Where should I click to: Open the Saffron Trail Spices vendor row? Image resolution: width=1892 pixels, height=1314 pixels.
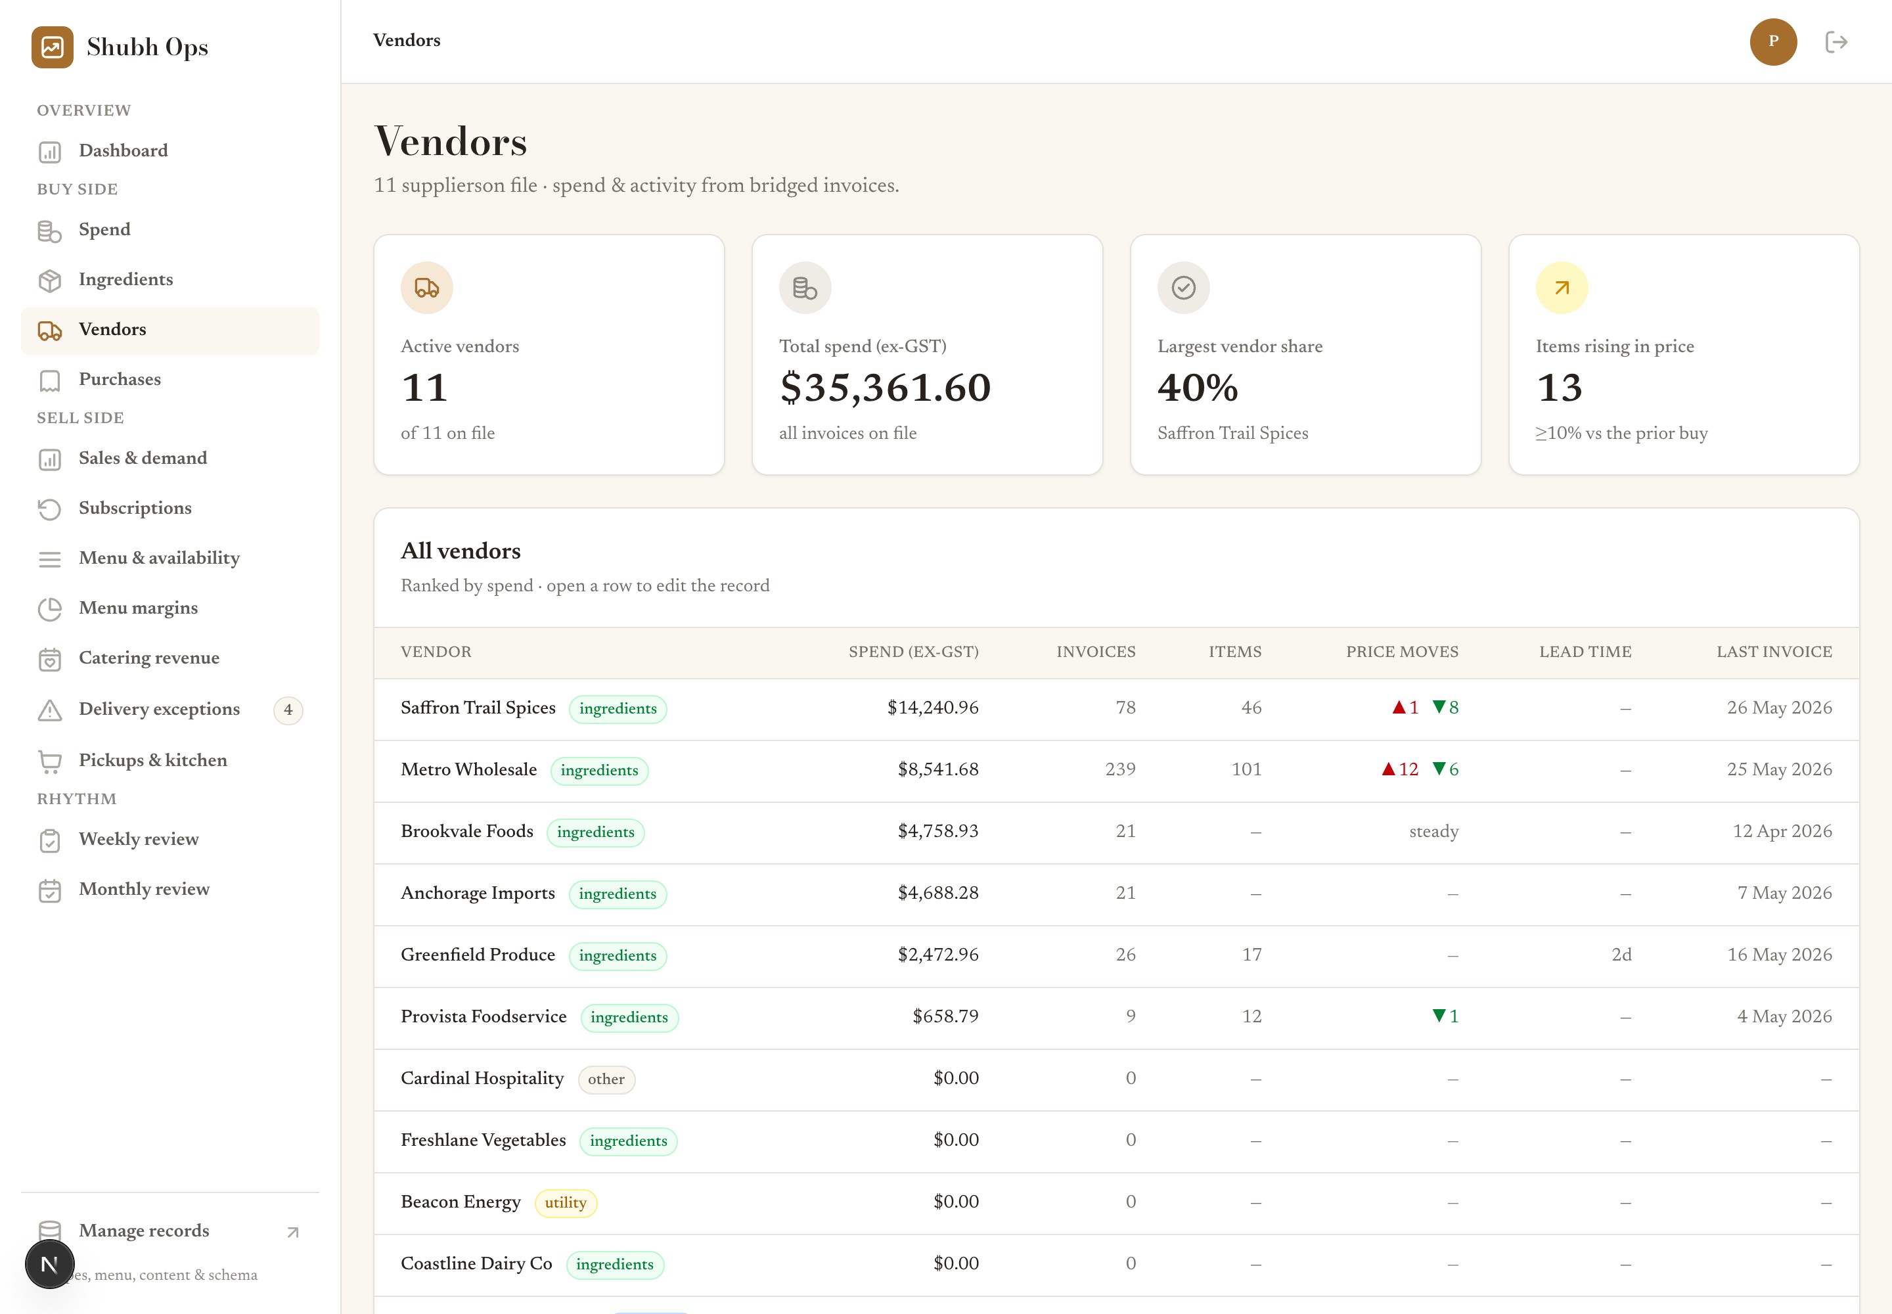(1116, 709)
